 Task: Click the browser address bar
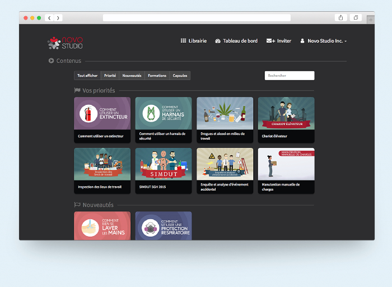coord(197,18)
